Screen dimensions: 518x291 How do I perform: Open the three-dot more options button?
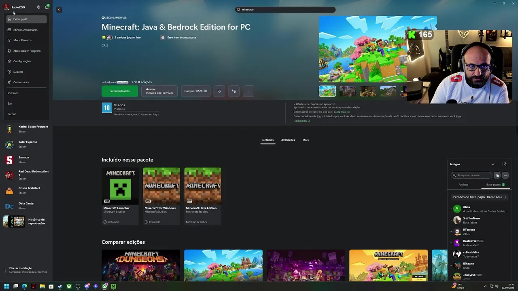[x=248, y=91]
